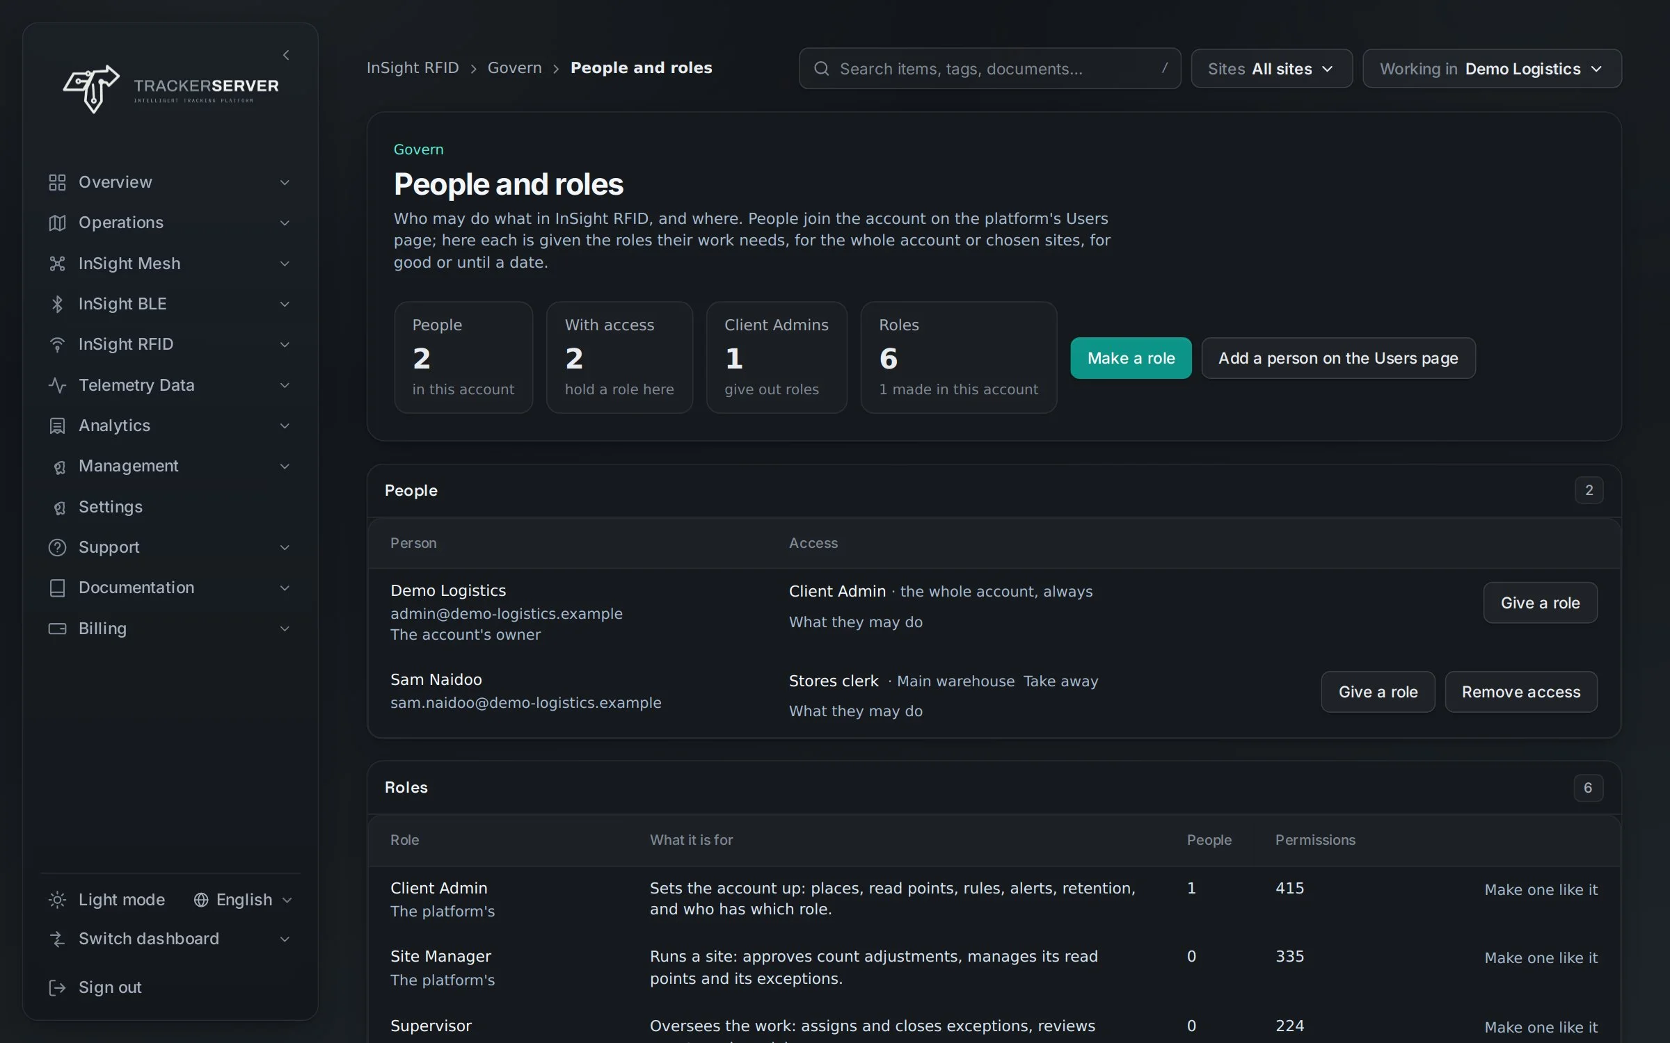
Task: Open What they may do for Sam Naidoo
Action: (856, 711)
